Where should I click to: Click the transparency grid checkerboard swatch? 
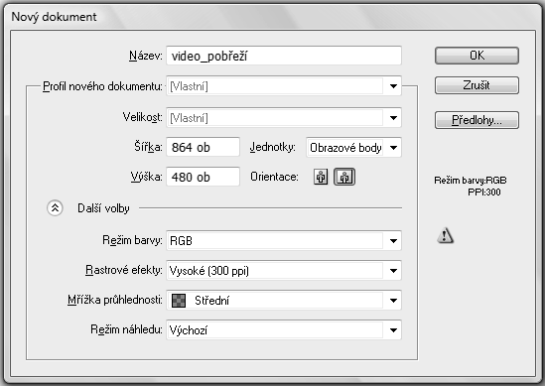[x=179, y=301]
